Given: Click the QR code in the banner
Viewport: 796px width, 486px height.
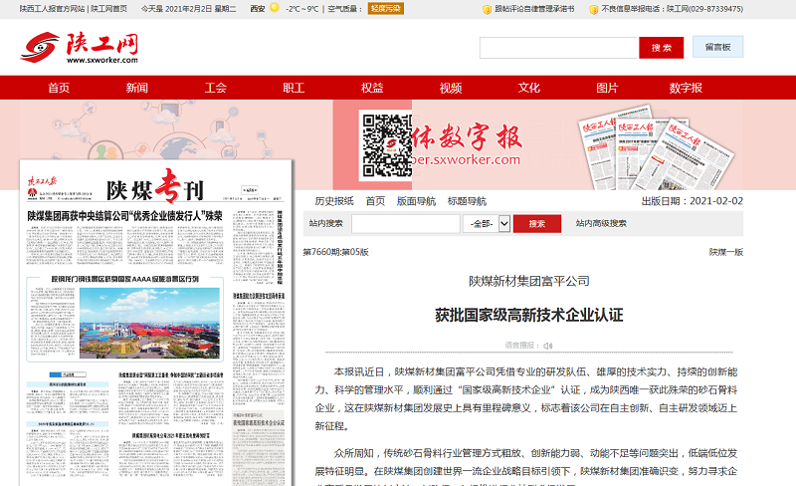Looking at the screenshot, I should pyautogui.click(x=386, y=145).
